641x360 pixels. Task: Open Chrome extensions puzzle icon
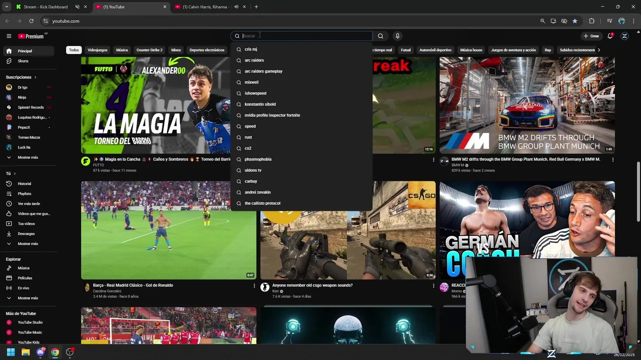click(x=591, y=21)
